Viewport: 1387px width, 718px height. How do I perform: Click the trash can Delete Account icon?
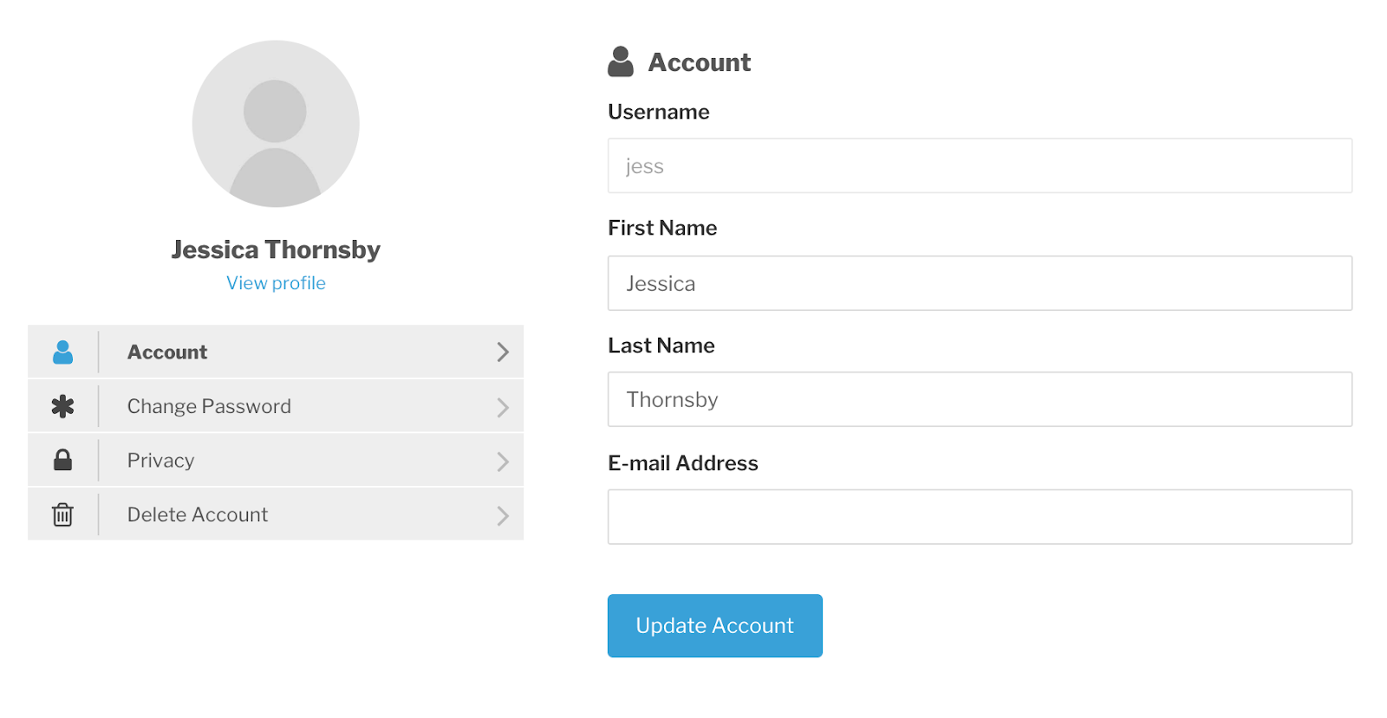pyautogui.click(x=62, y=514)
